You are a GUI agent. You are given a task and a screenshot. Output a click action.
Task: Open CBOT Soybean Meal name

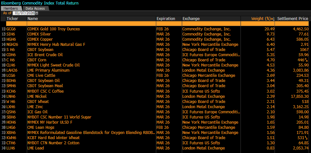tap(45, 86)
